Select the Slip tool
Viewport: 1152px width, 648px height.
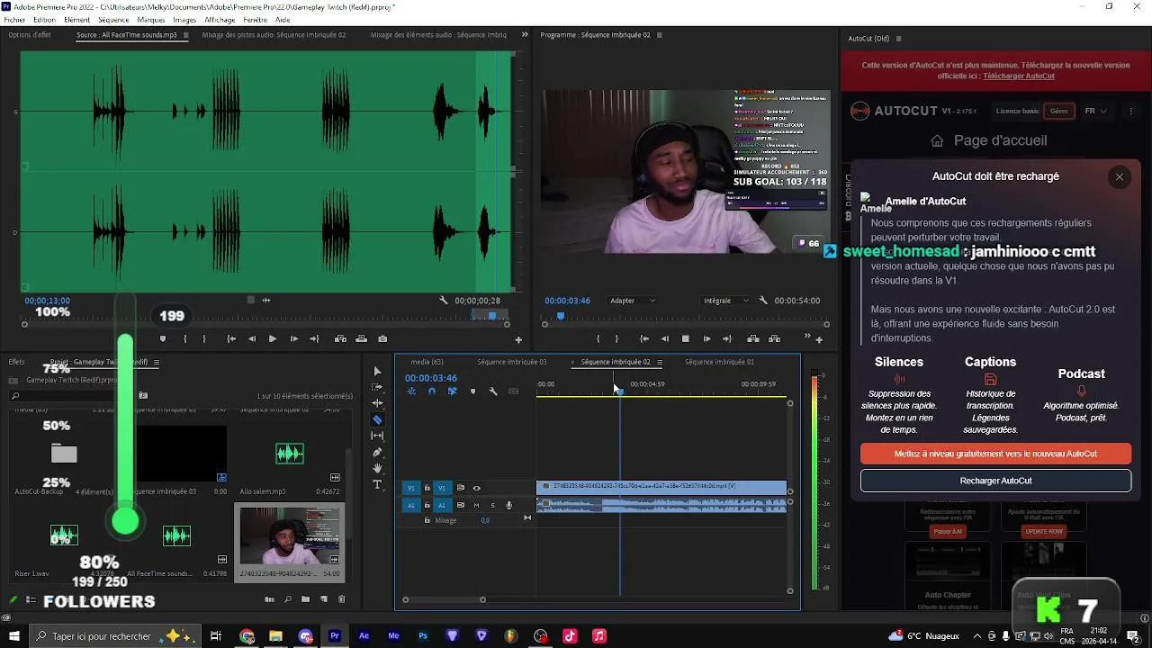point(377,436)
